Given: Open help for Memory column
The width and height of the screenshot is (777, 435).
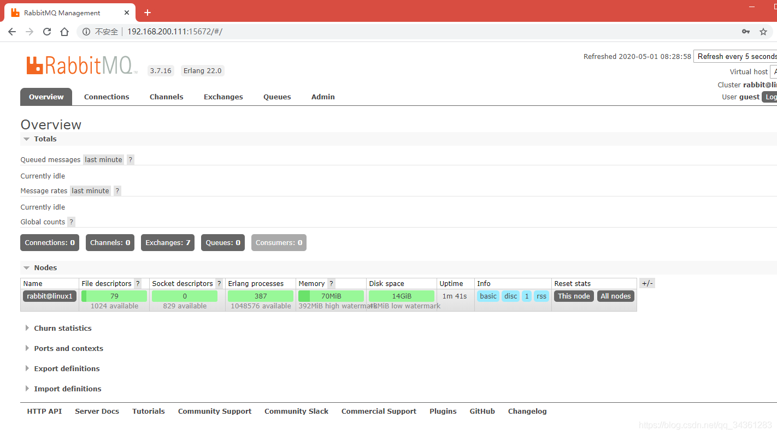Looking at the screenshot, I should (331, 284).
